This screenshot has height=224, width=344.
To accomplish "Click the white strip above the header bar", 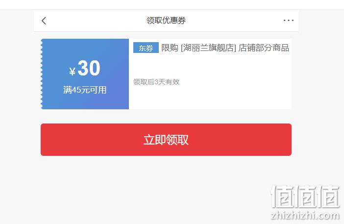I will pos(172,4).
